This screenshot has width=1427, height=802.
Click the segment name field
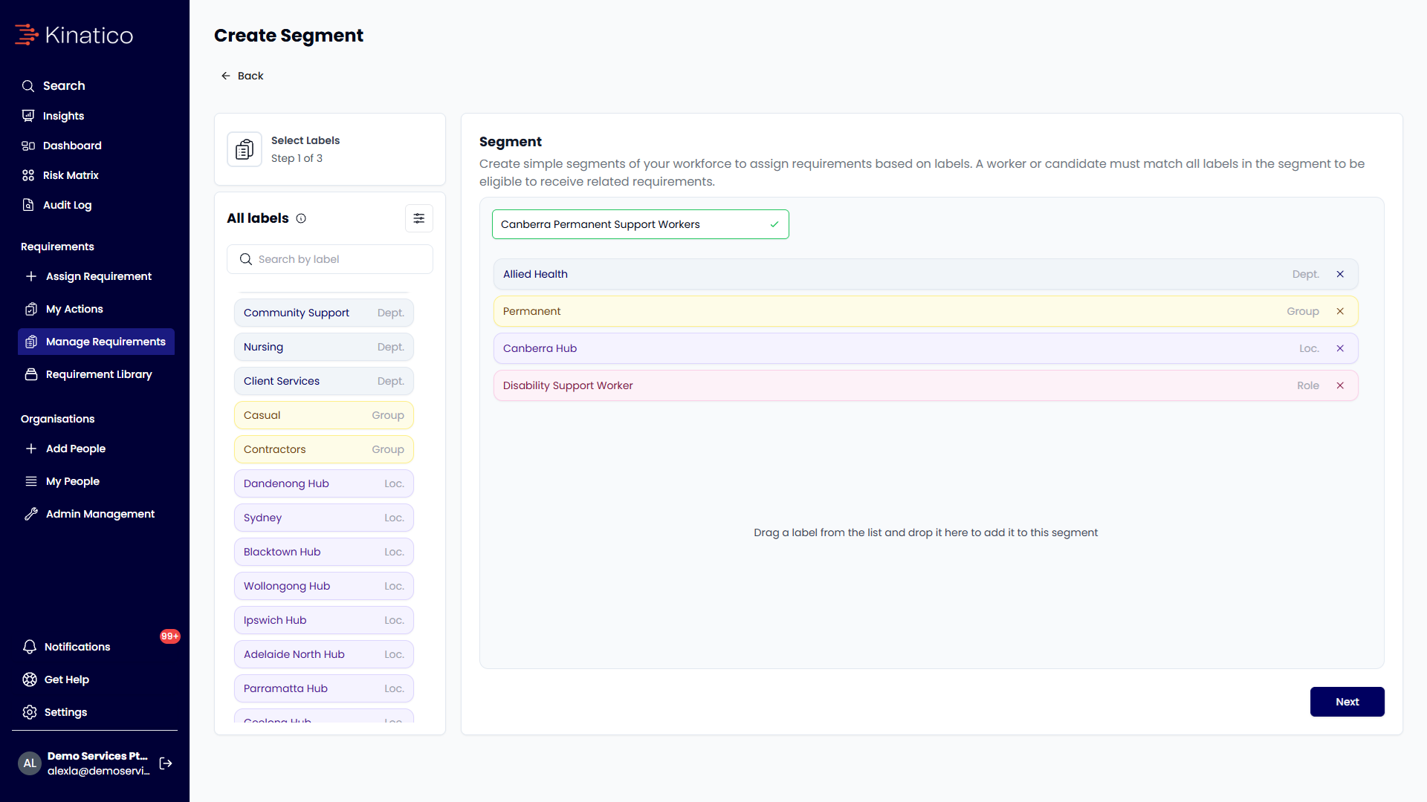point(641,224)
